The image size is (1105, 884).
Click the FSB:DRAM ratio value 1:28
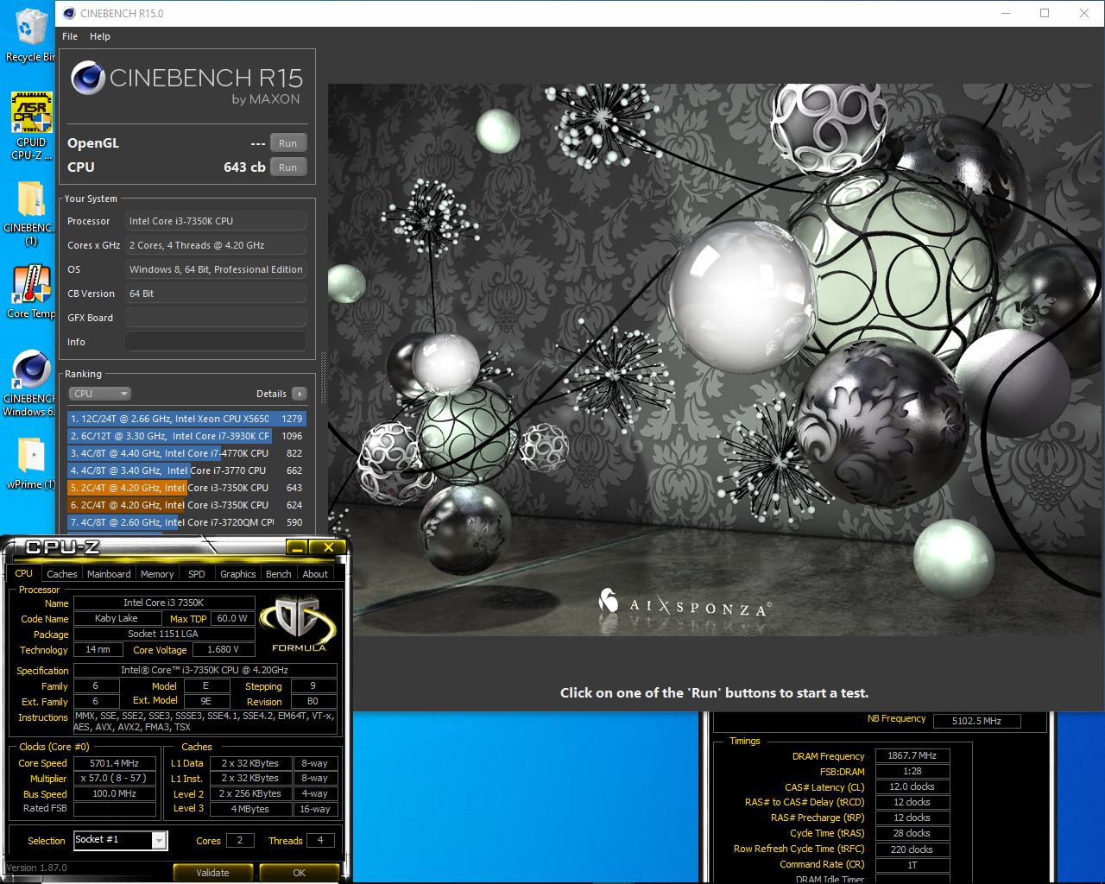point(912,771)
